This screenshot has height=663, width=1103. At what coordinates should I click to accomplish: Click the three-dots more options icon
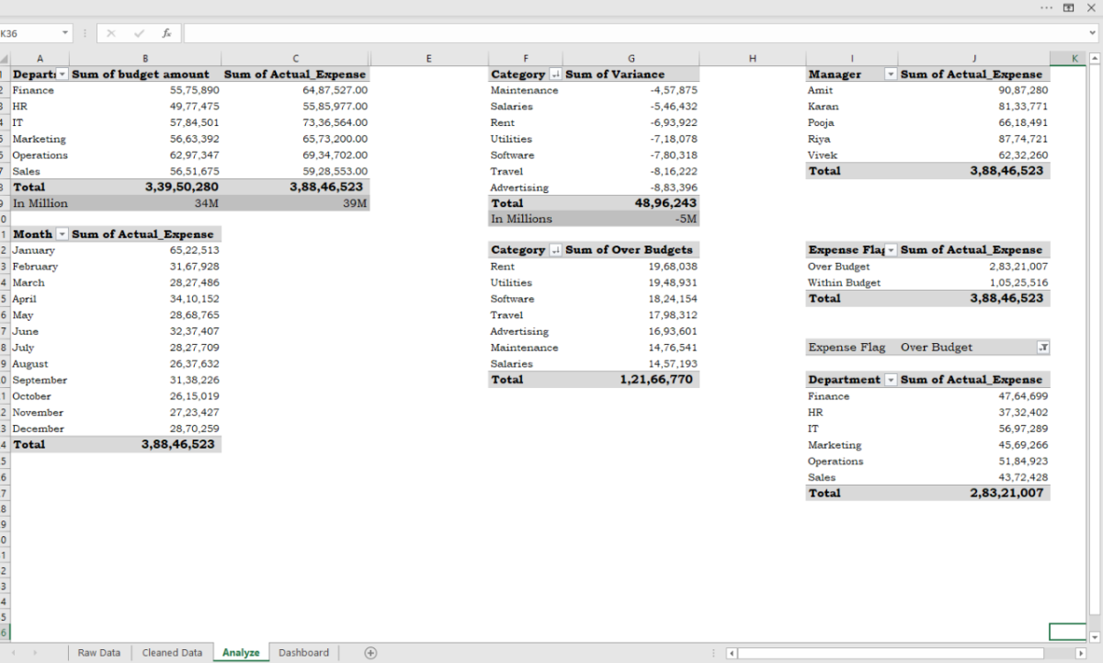click(x=1047, y=7)
